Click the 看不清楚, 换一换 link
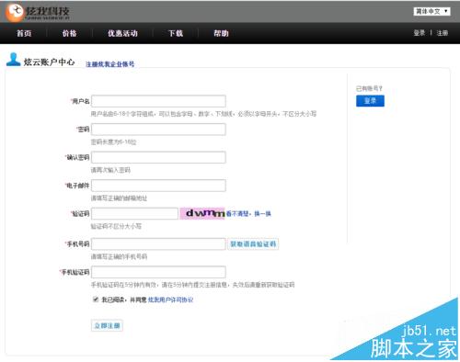Viewport: 460px width, 362px height. tap(248, 213)
